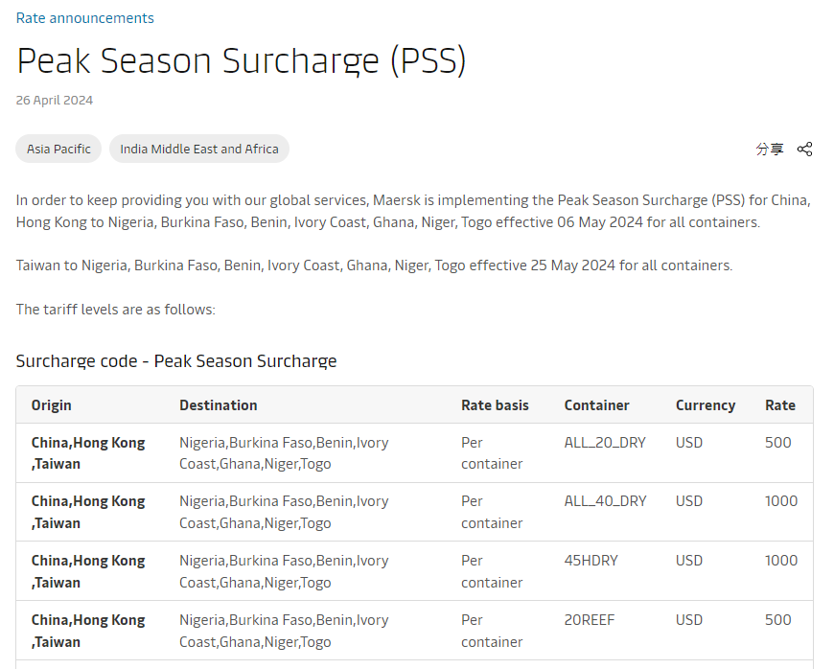Select the 45HDRY container cell

click(x=592, y=561)
